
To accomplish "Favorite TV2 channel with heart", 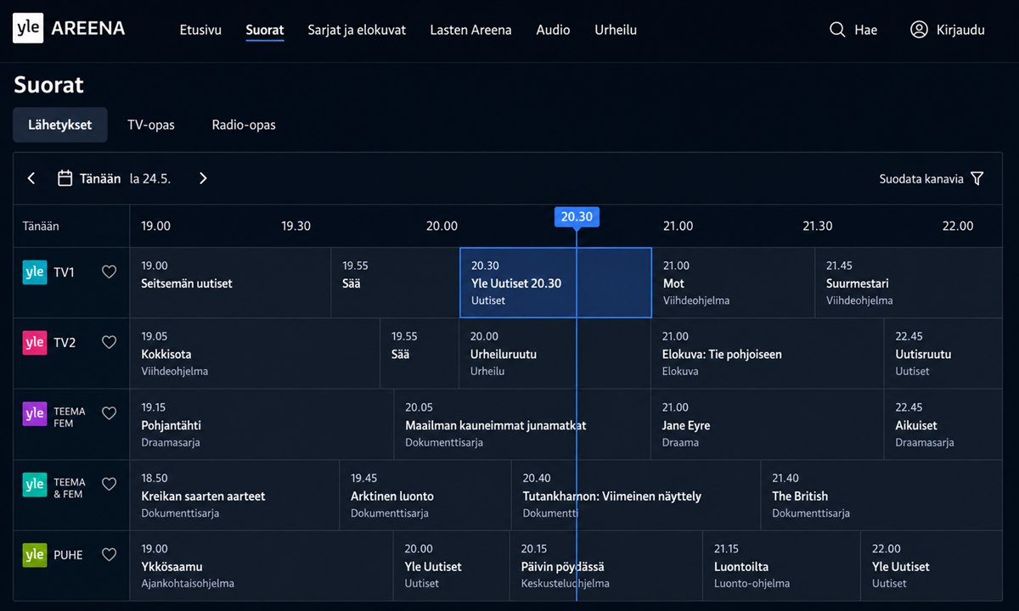I will [109, 342].
